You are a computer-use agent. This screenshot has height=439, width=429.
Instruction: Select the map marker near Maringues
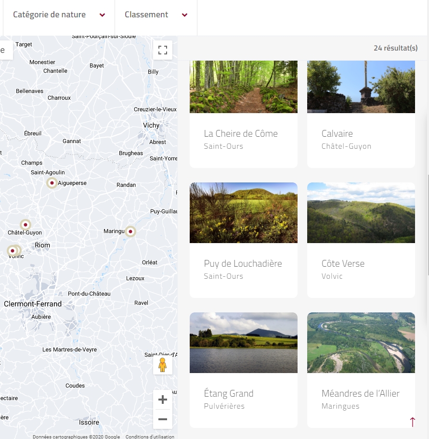(130, 232)
